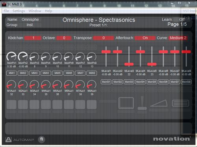Screen dimensions: 197x147
Task: Click the M1Aux1 red knob
Action: tap(11, 85)
